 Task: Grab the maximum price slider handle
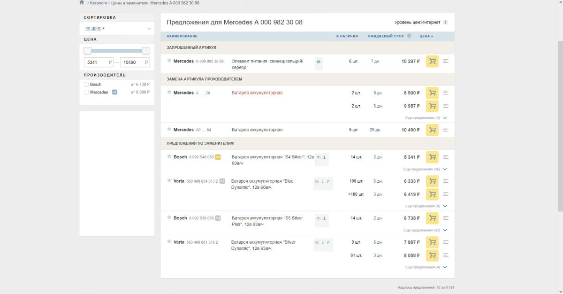[146, 51]
